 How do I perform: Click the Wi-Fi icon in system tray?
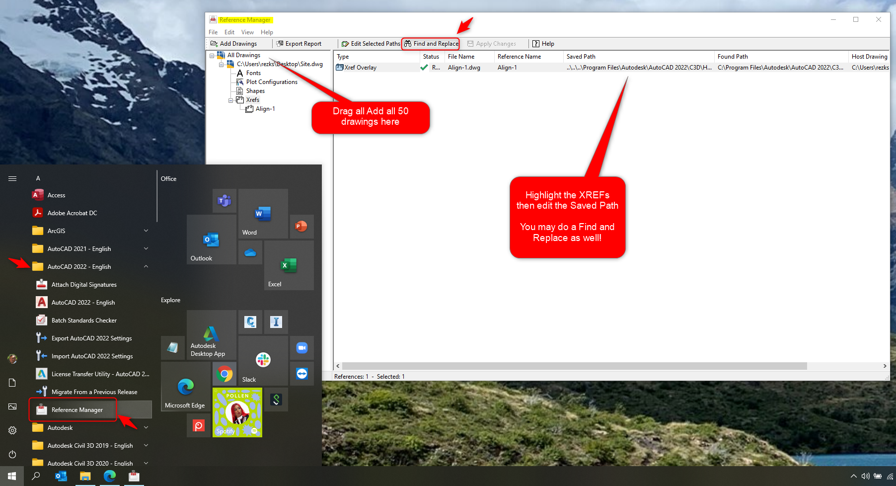tap(889, 476)
